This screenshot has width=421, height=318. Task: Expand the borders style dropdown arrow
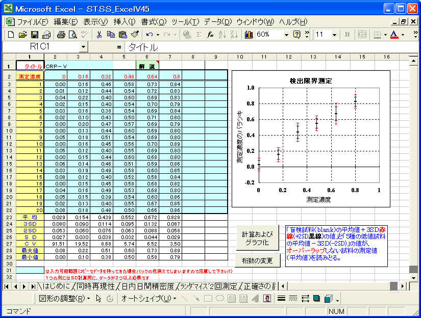point(385,35)
